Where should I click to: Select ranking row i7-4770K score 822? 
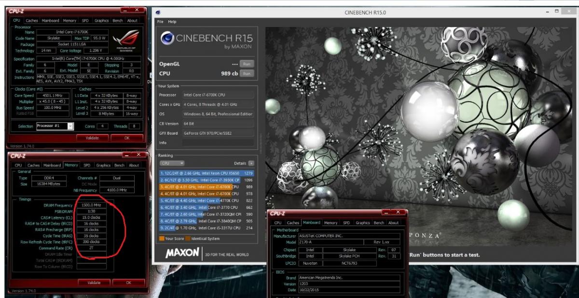207,200
